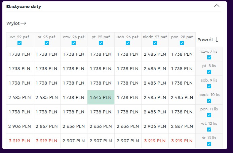The width and height of the screenshot is (233, 153).
Task: Pick 2 907 PLN for 26 paź – 13 lis
Action: (128, 141)
